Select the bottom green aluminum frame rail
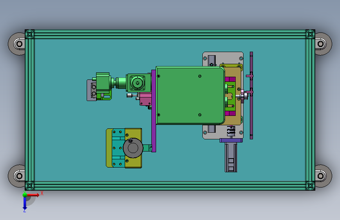The width and height of the screenshot is (340, 220). 170,186
